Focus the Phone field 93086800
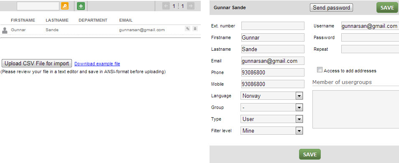The image size is (399, 163). point(273,72)
